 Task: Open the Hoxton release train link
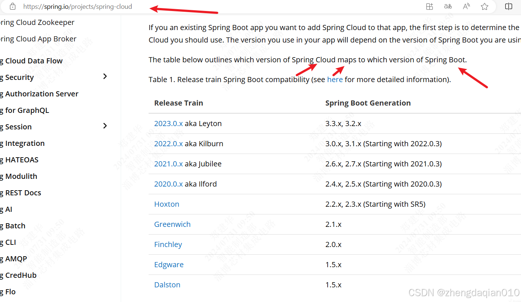pos(167,204)
